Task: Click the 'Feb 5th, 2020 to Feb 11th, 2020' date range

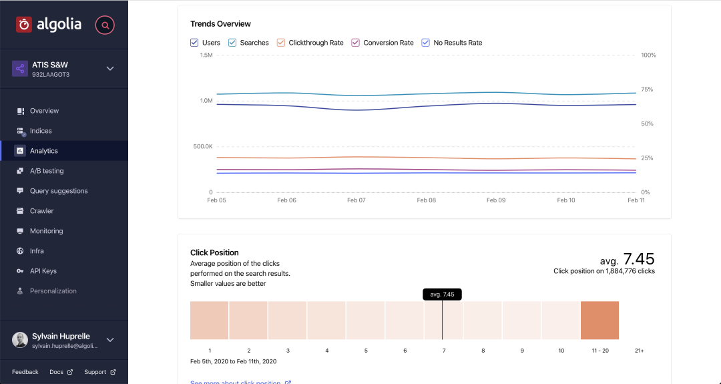Action: point(234,361)
